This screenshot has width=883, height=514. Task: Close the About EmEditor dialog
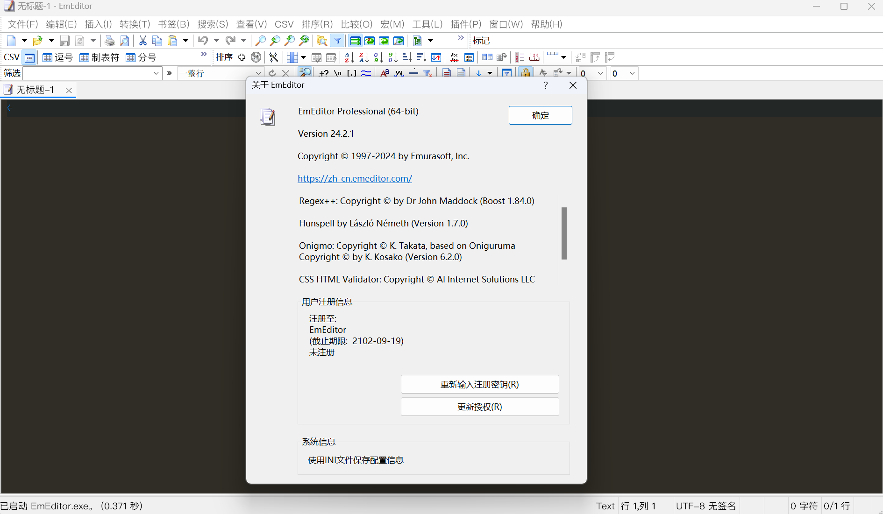pyautogui.click(x=573, y=85)
